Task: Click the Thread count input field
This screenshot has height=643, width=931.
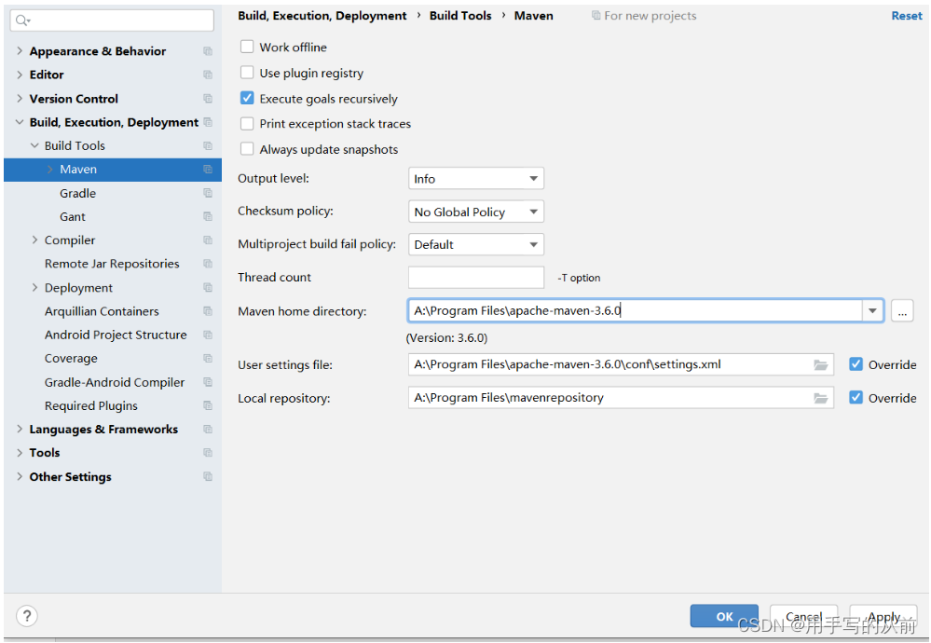Action: (475, 278)
